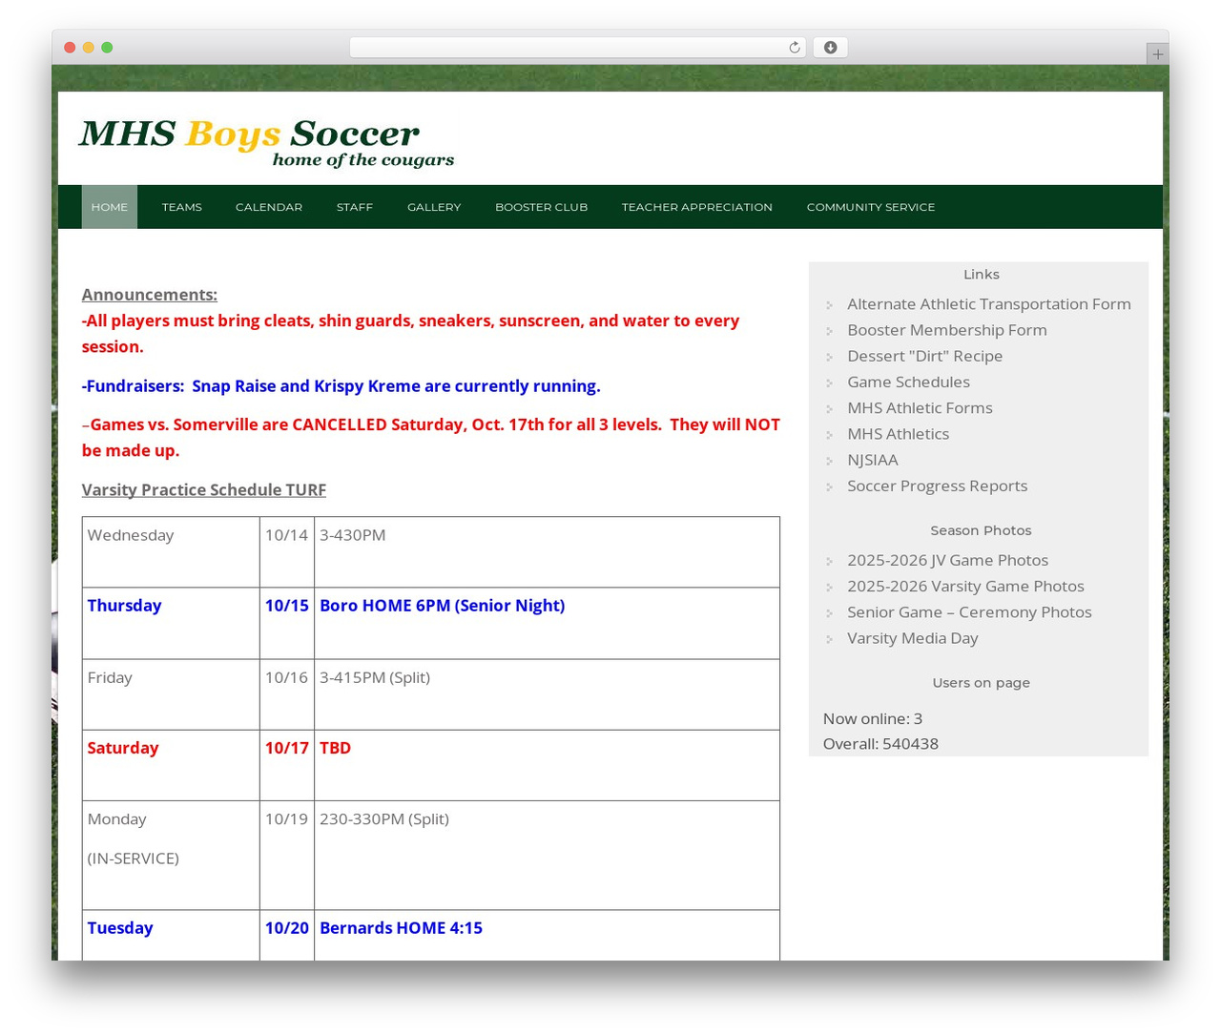This screenshot has height=1034, width=1221.
Task: Open the MHS Athletic Forms link
Action: (x=921, y=407)
